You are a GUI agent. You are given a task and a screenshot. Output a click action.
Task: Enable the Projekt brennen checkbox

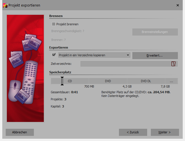click(x=54, y=24)
